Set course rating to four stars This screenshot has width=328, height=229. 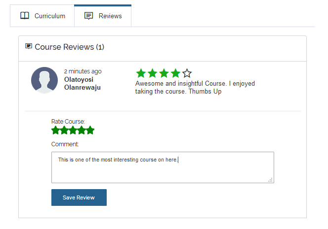coord(82,130)
